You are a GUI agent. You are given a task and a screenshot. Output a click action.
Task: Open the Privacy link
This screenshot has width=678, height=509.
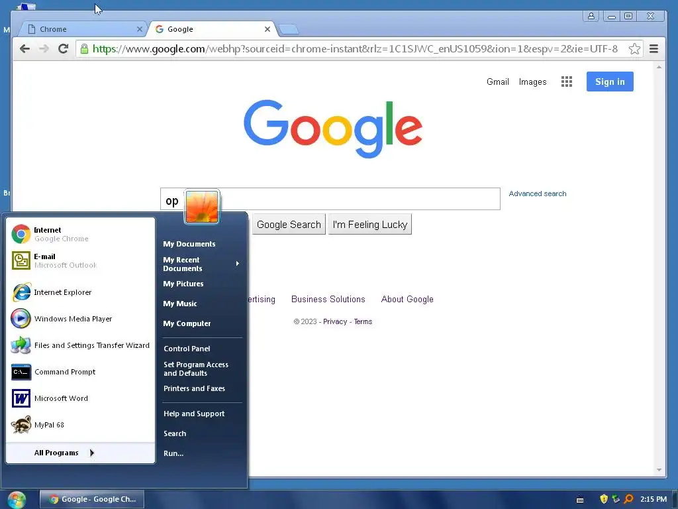coord(335,321)
